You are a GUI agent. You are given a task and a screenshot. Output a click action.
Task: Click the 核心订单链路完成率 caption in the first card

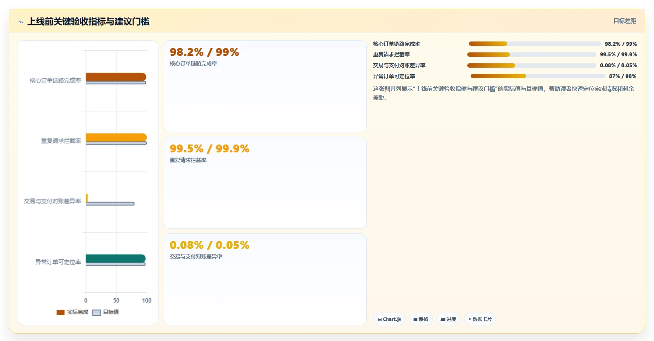(193, 64)
